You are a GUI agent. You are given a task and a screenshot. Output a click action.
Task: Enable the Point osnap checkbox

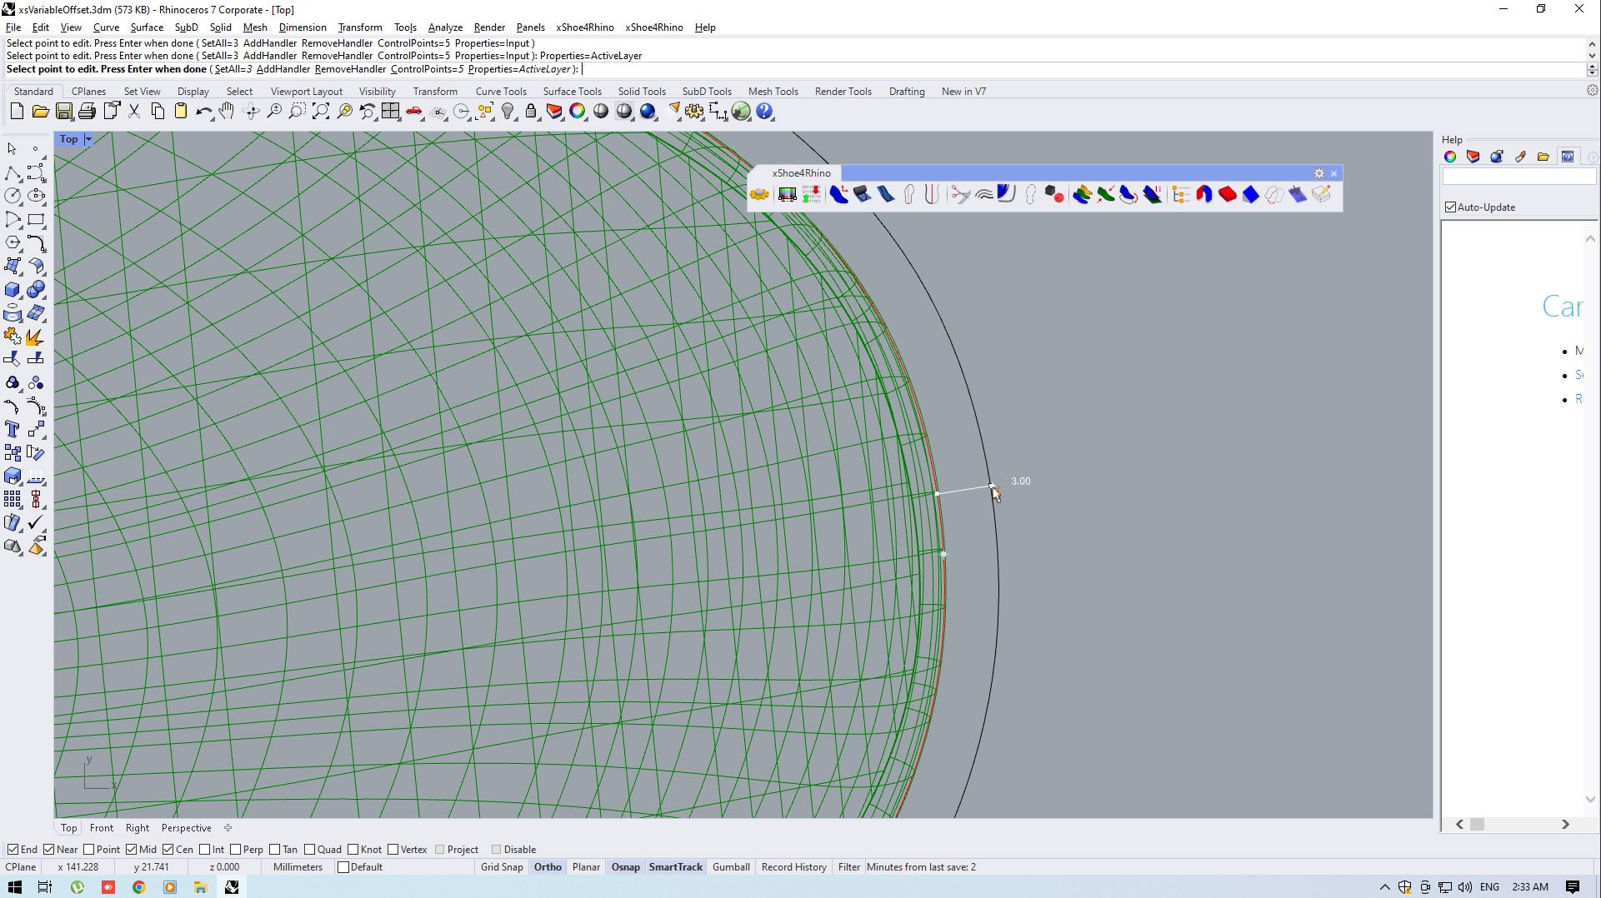[89, 850]
